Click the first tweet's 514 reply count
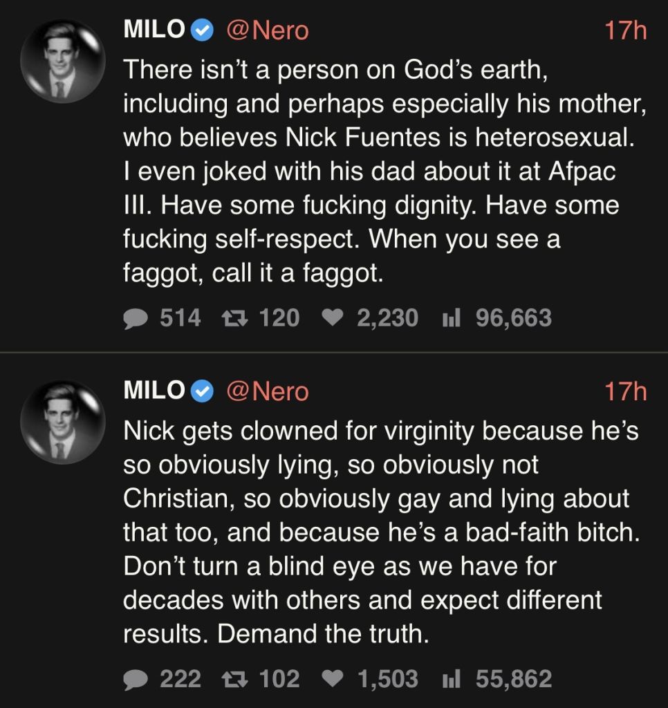668x708 pixels. click(x=180, y=319)
